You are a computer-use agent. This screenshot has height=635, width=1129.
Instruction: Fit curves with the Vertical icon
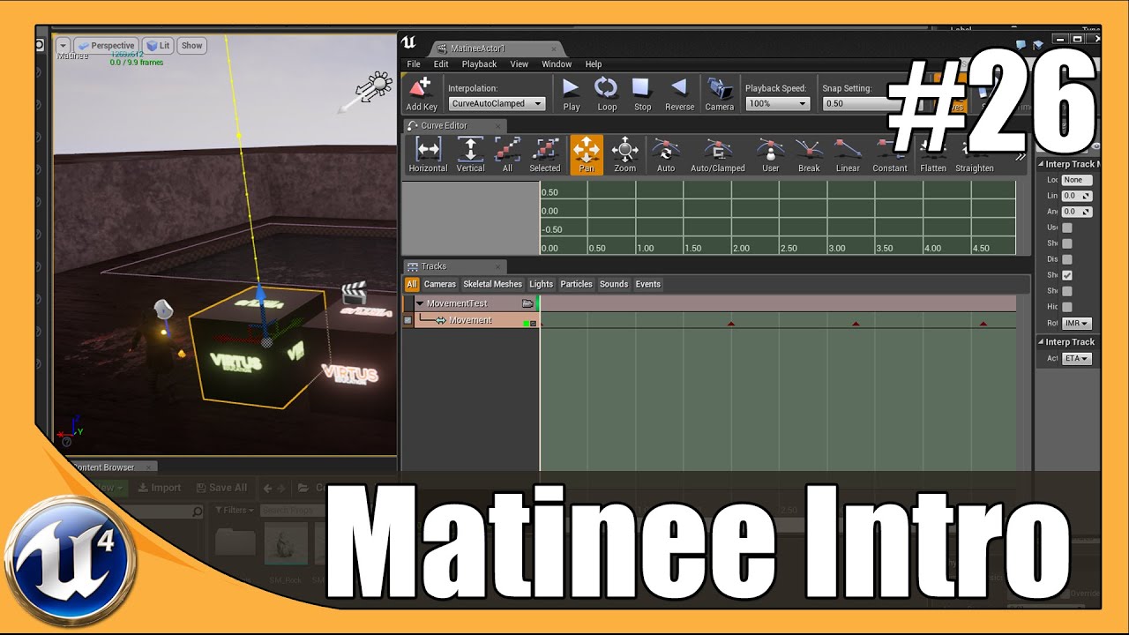[470, 155]
